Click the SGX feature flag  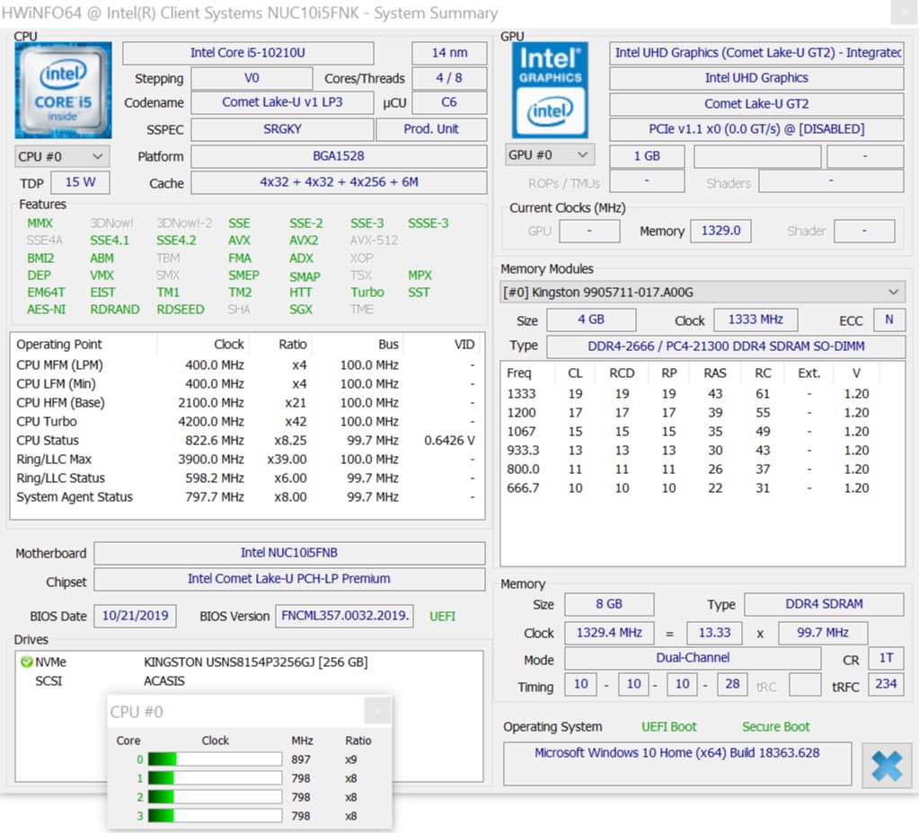coord(301,310)
